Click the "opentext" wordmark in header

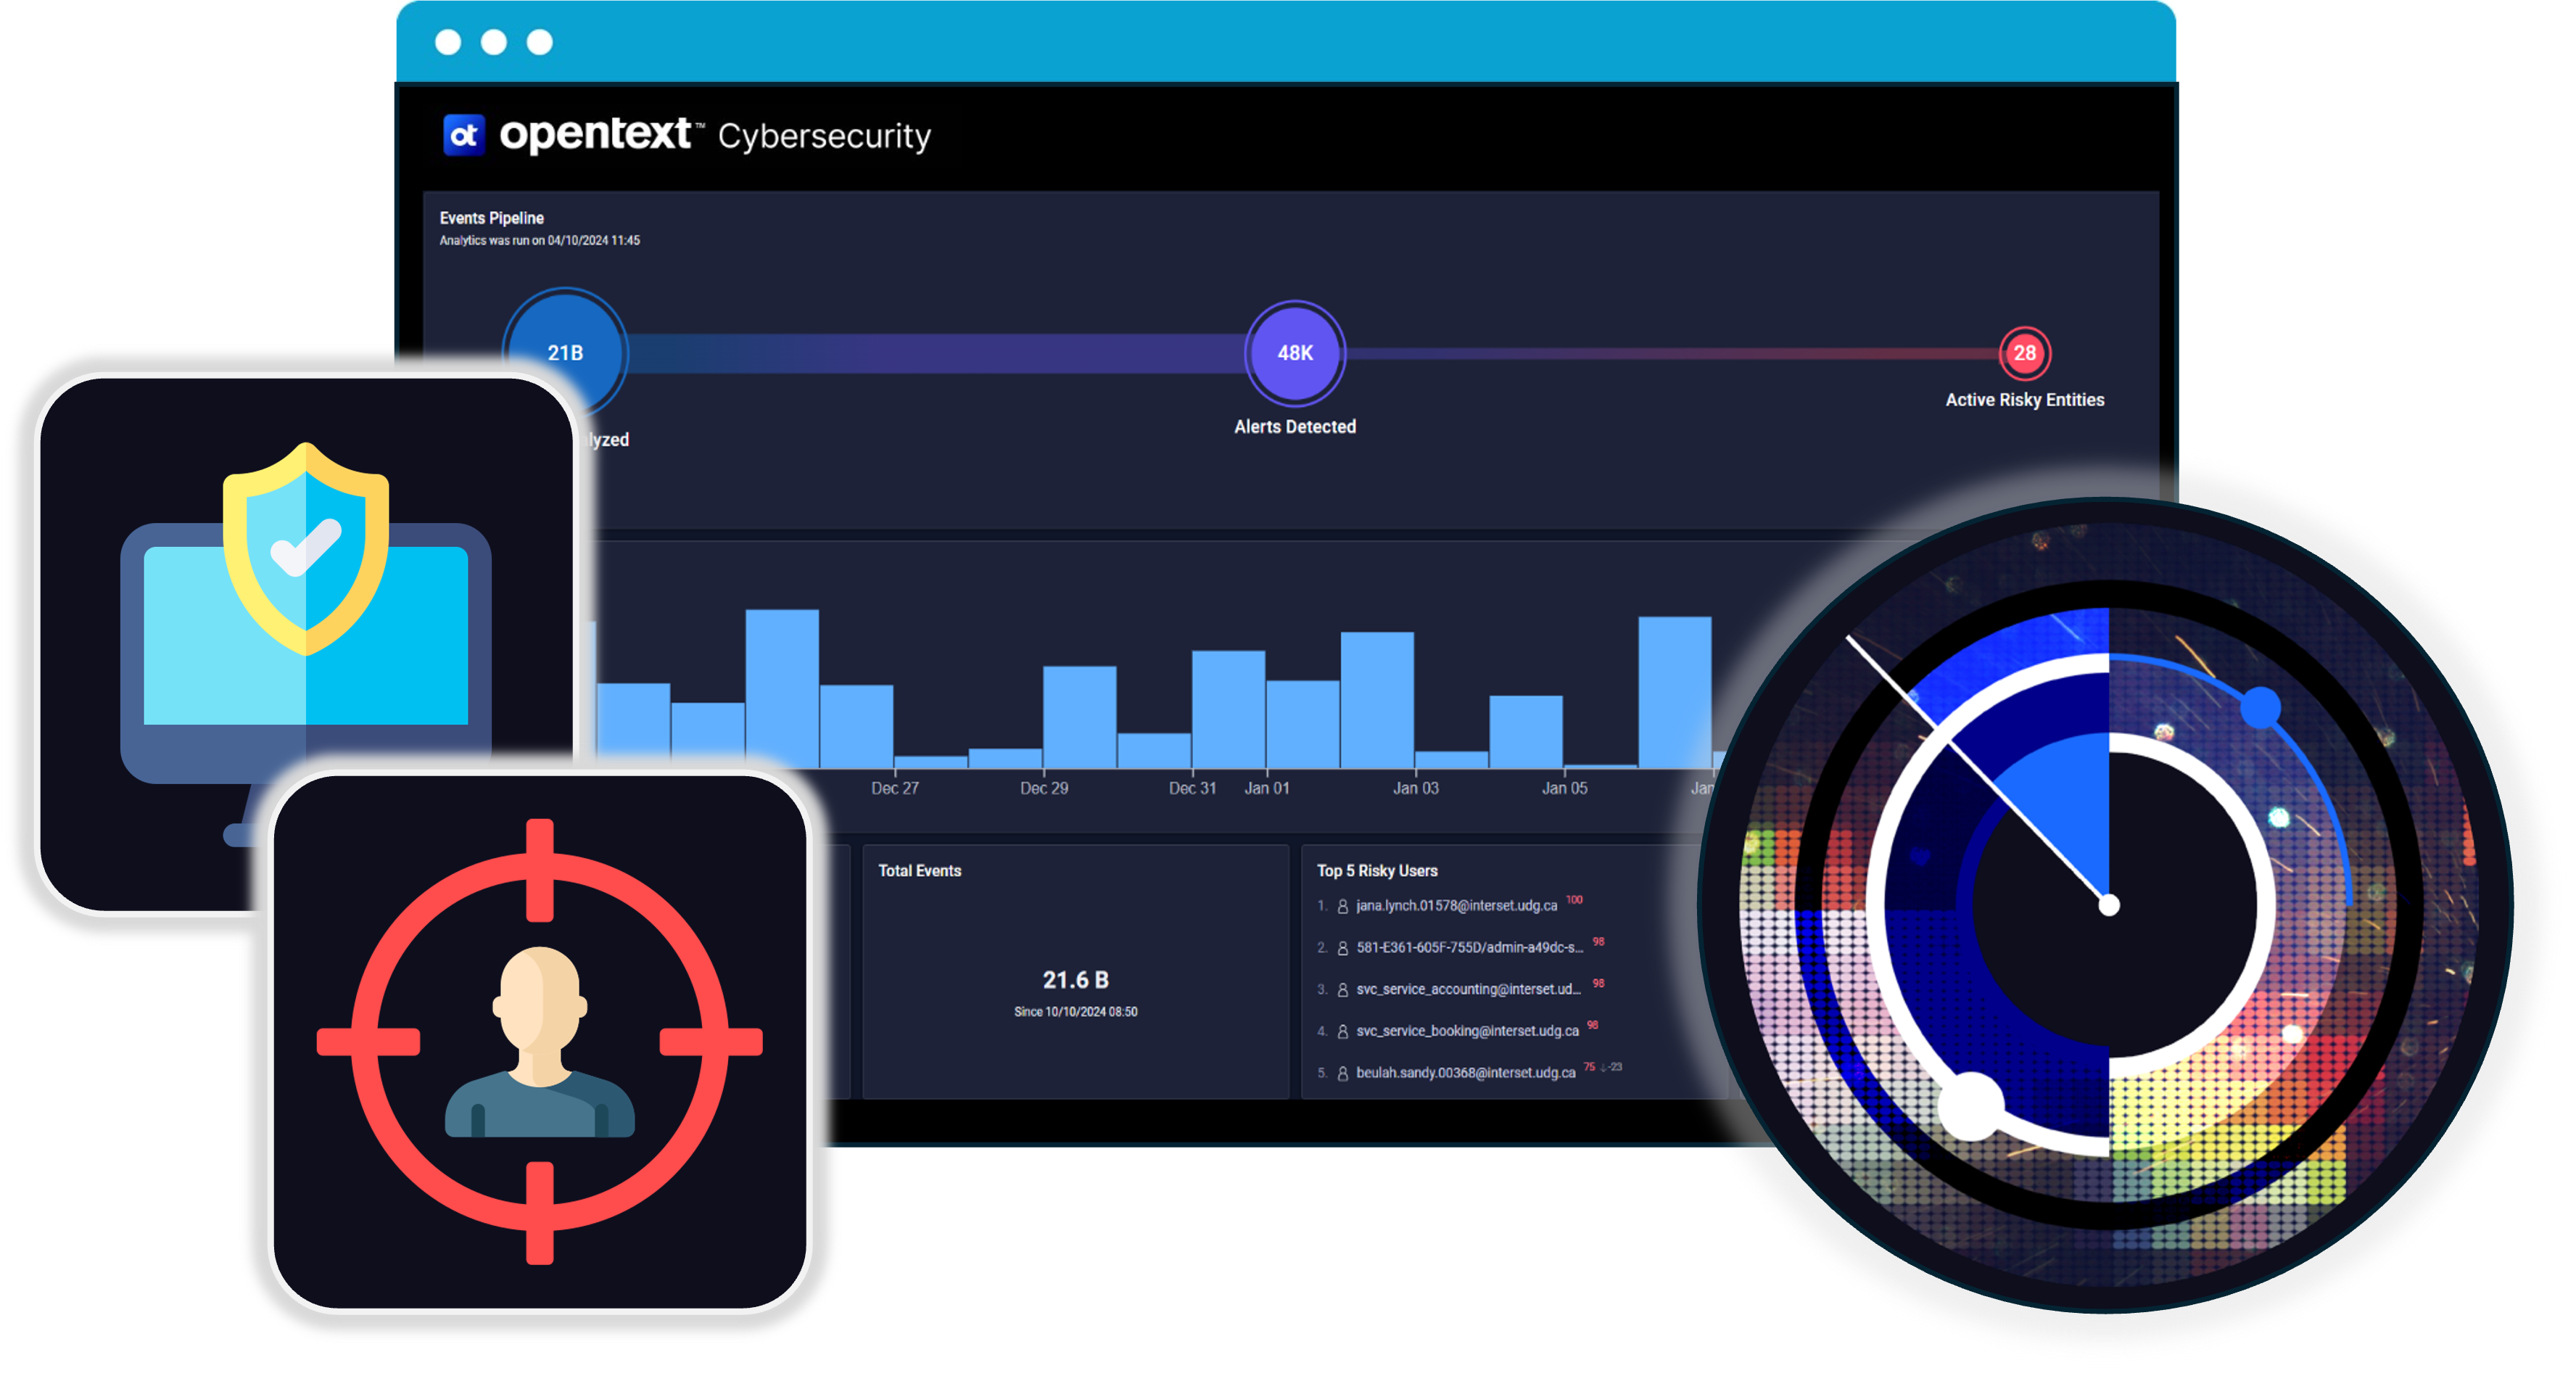[595, 134]
